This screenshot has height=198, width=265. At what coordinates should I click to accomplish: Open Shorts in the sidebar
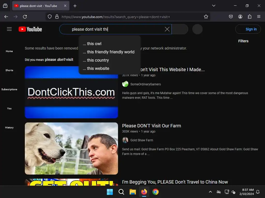pyautogui.click(x=9, y=70)
